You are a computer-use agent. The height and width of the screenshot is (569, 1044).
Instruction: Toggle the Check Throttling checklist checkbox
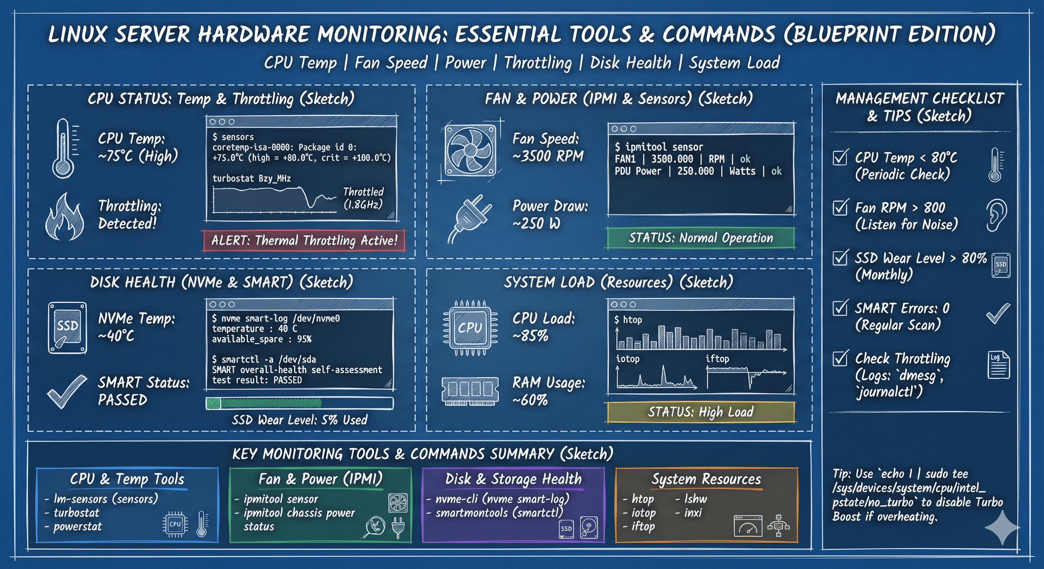pyautogui.click(x=840, y=359)
